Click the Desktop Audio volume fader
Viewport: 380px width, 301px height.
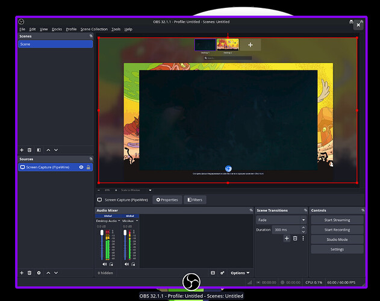[102, 232]
